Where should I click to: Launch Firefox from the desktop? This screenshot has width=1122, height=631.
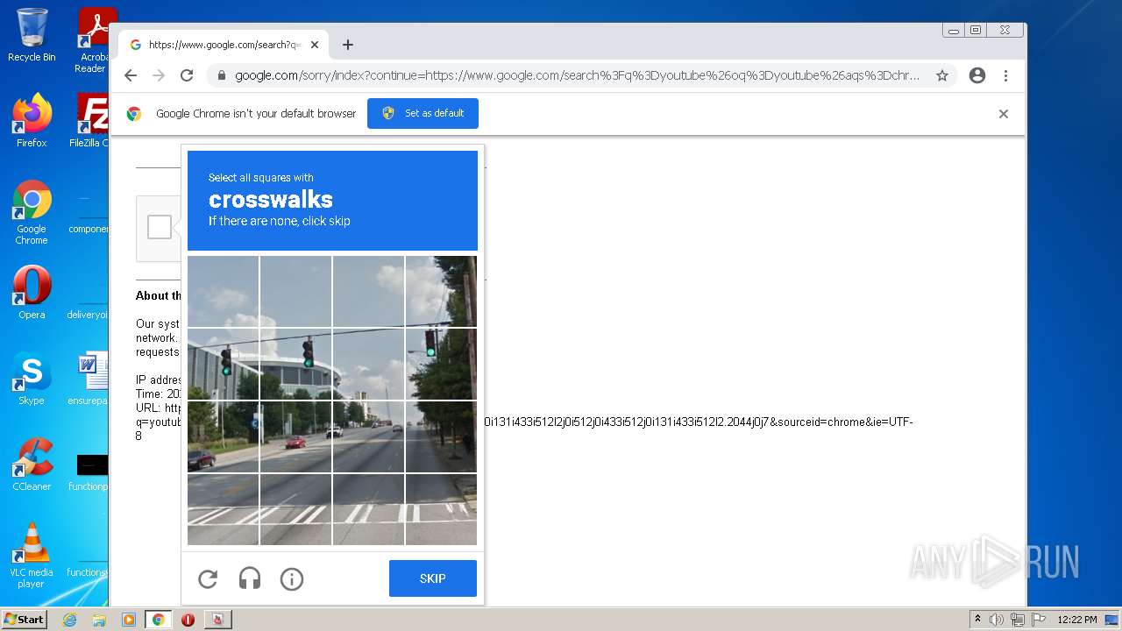[32, 120]
